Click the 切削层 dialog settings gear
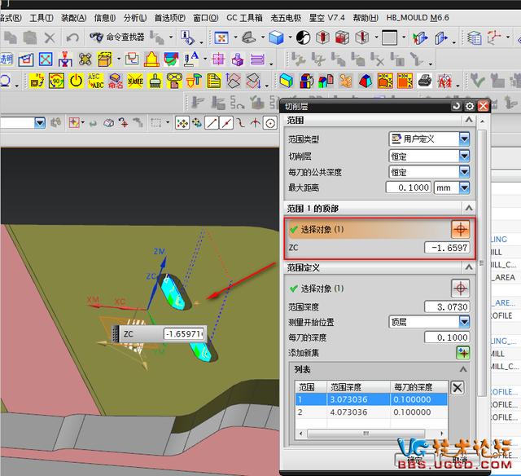 point(470,106)
